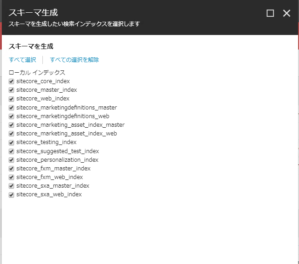The image size is (299, 264).
Task: Click the すべての選択を解除 link
Action: pyautogui.click(x=74, y=60)
